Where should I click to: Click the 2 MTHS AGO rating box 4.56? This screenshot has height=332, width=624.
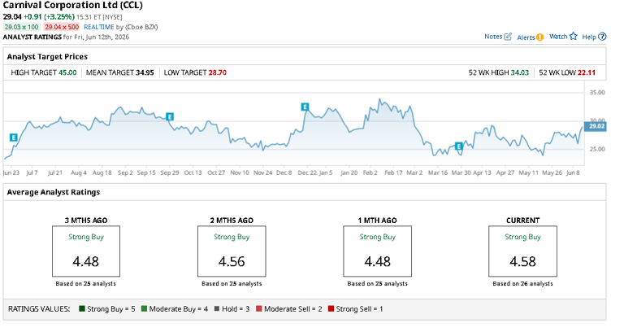click(x=232, y=251)
